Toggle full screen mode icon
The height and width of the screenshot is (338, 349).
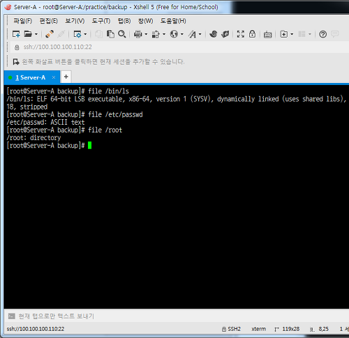(x=241, y=34)
